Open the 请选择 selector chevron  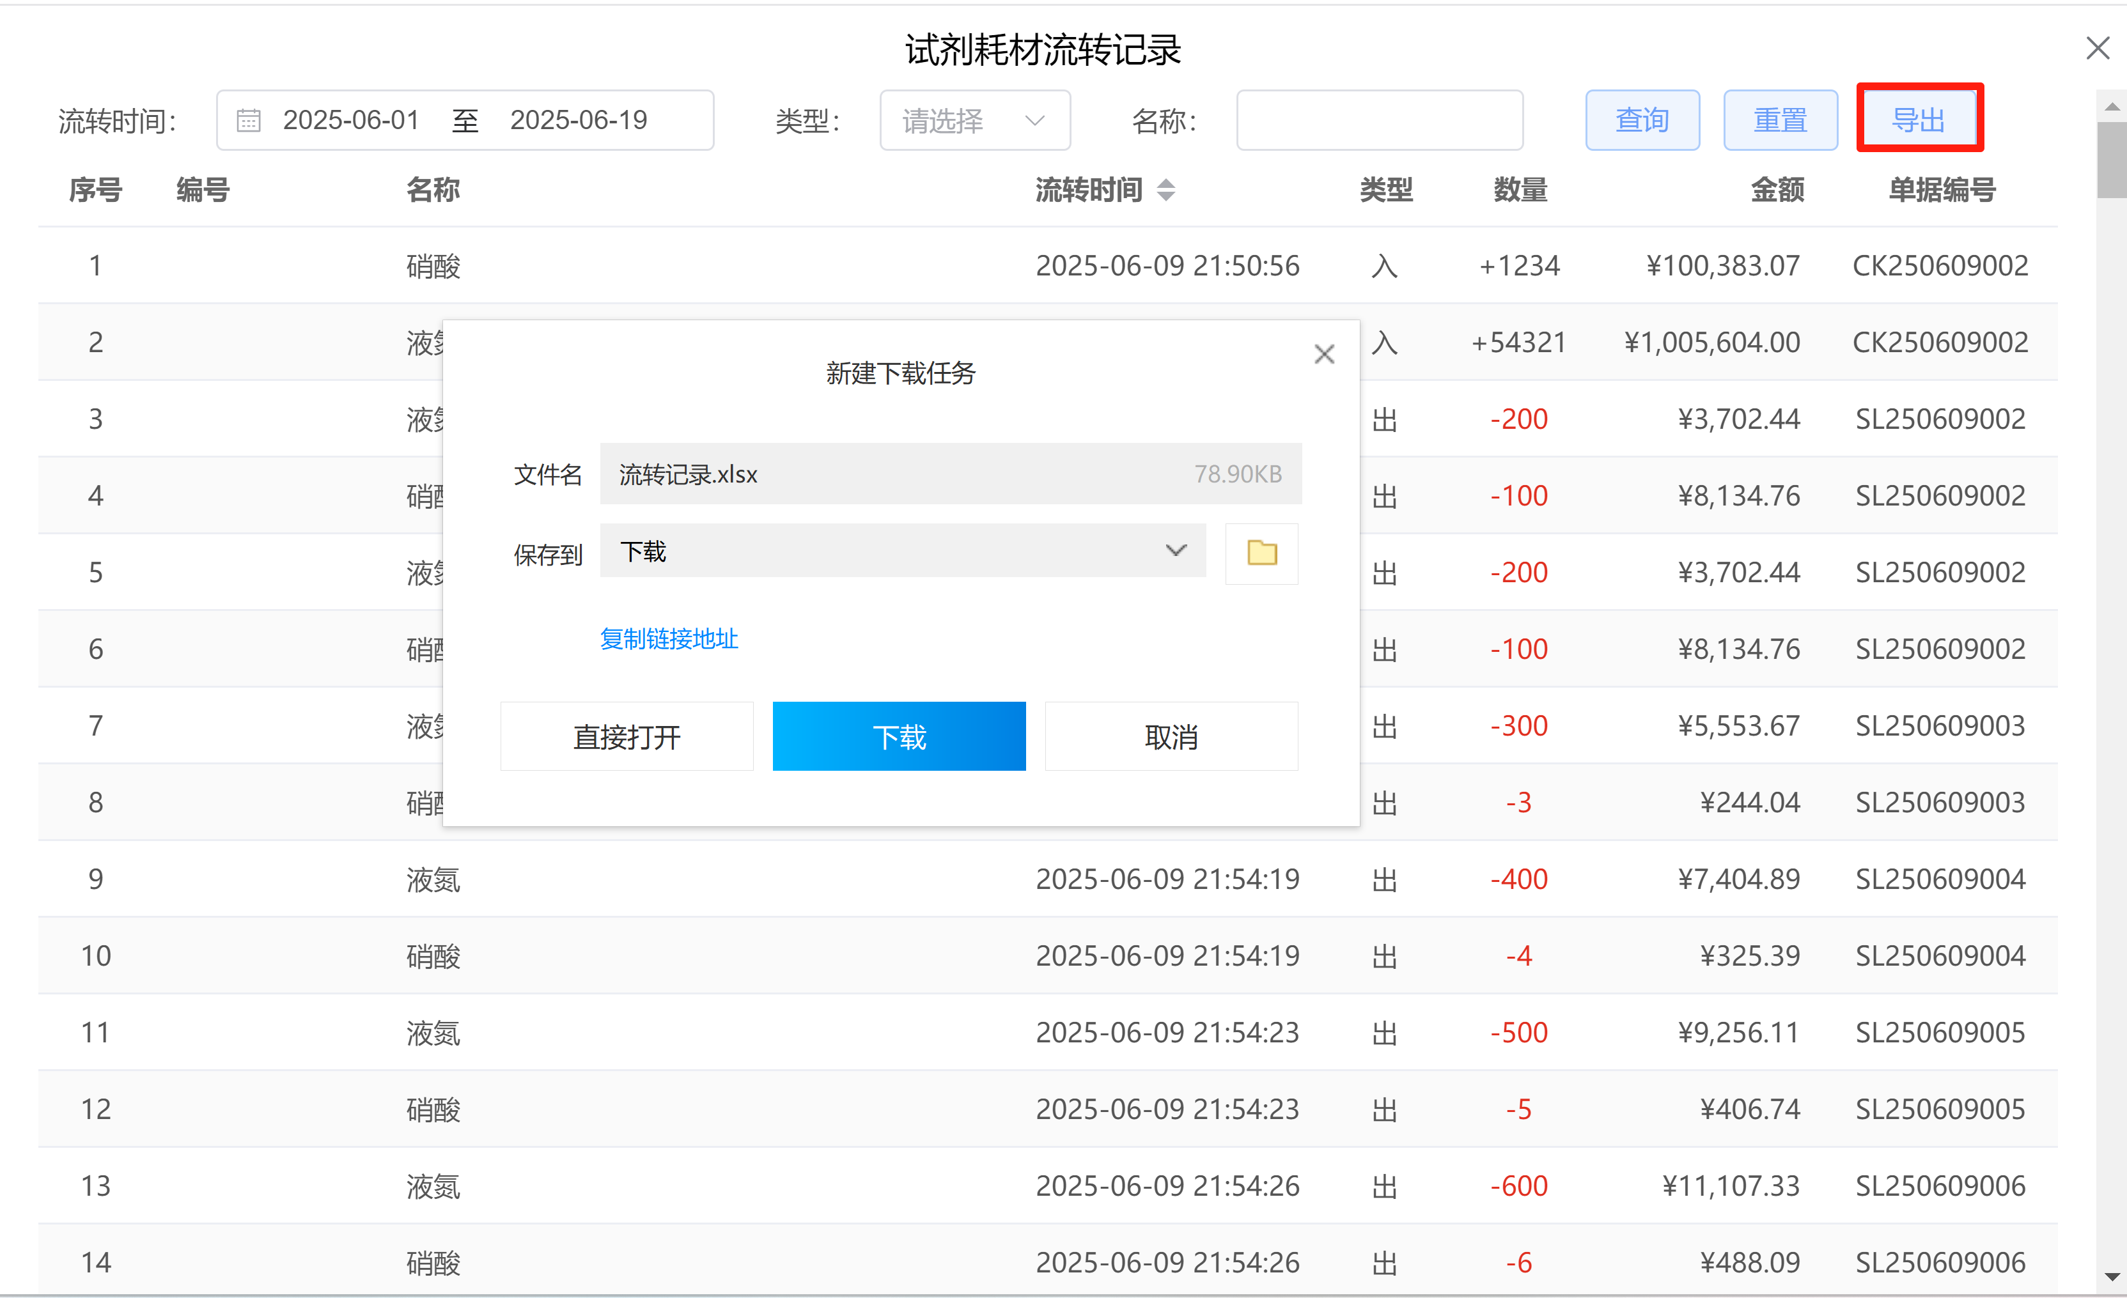click(1034, 121)
